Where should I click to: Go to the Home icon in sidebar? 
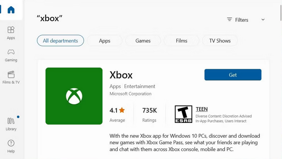(11, 10)
